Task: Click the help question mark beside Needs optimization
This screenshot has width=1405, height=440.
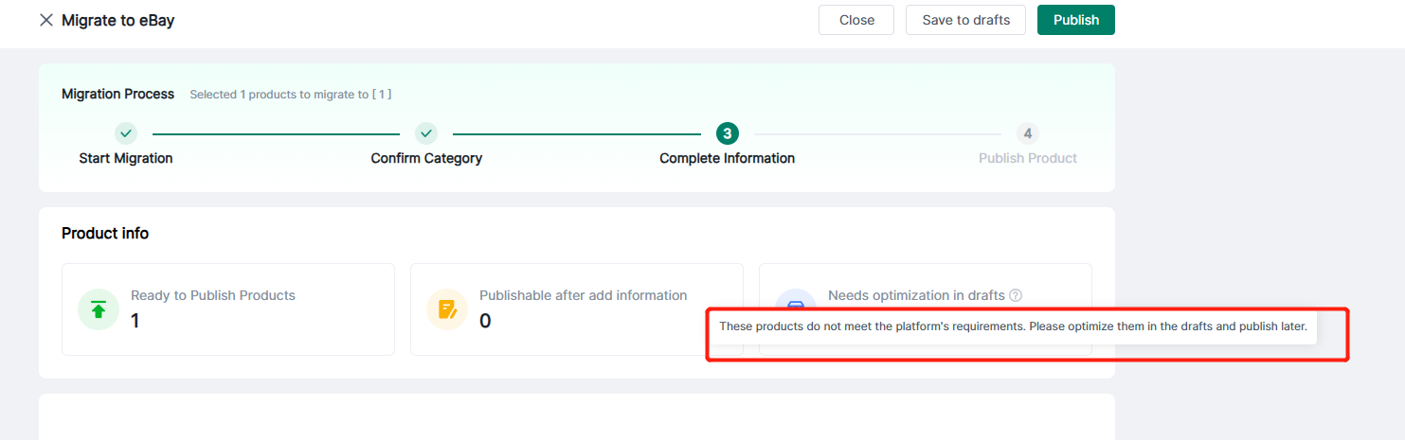Action: click(x=1016, y=295)
